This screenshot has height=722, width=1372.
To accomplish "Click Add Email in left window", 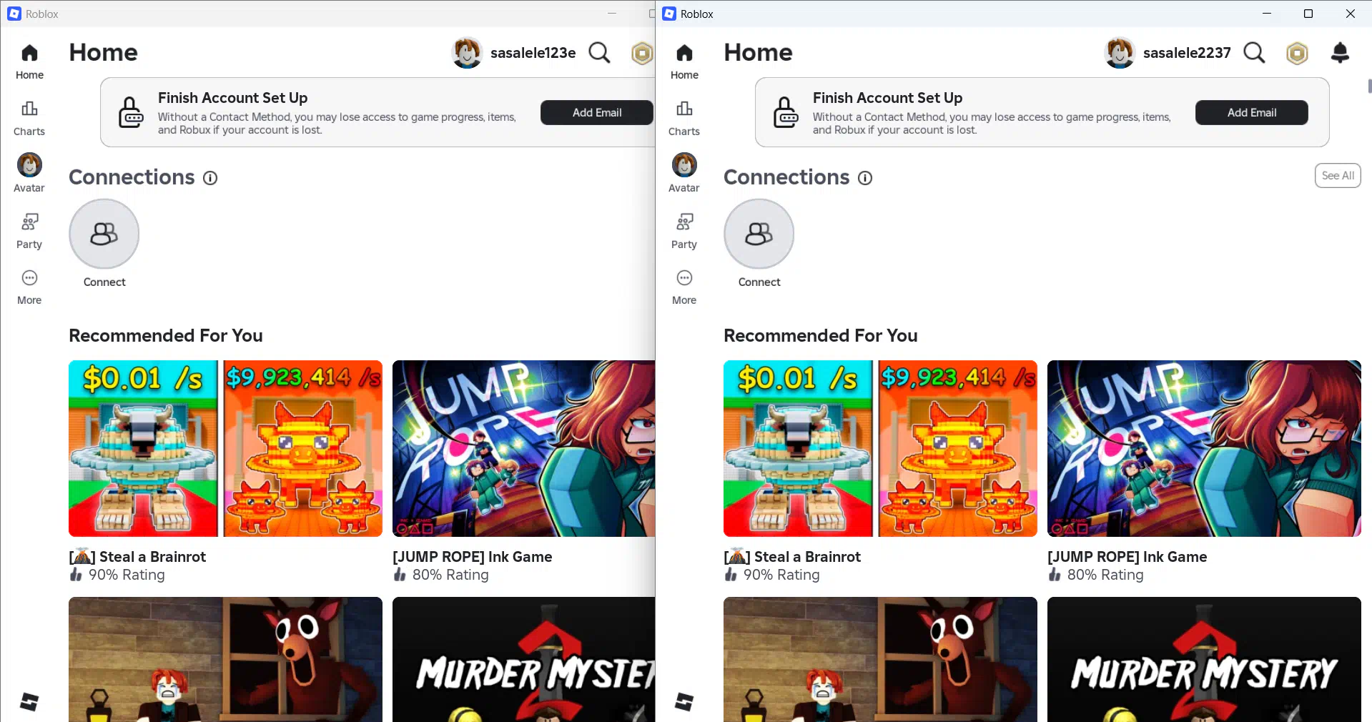I will coord(597,112).
